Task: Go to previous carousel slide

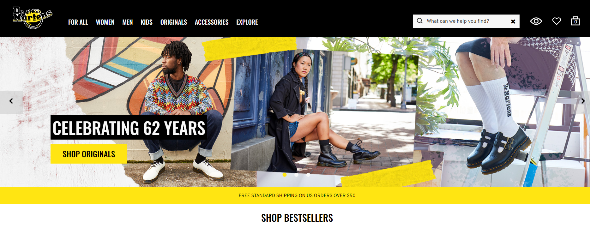Action: coord(11,101)
